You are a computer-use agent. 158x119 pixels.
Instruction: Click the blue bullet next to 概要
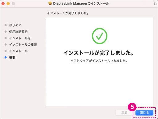6,57
